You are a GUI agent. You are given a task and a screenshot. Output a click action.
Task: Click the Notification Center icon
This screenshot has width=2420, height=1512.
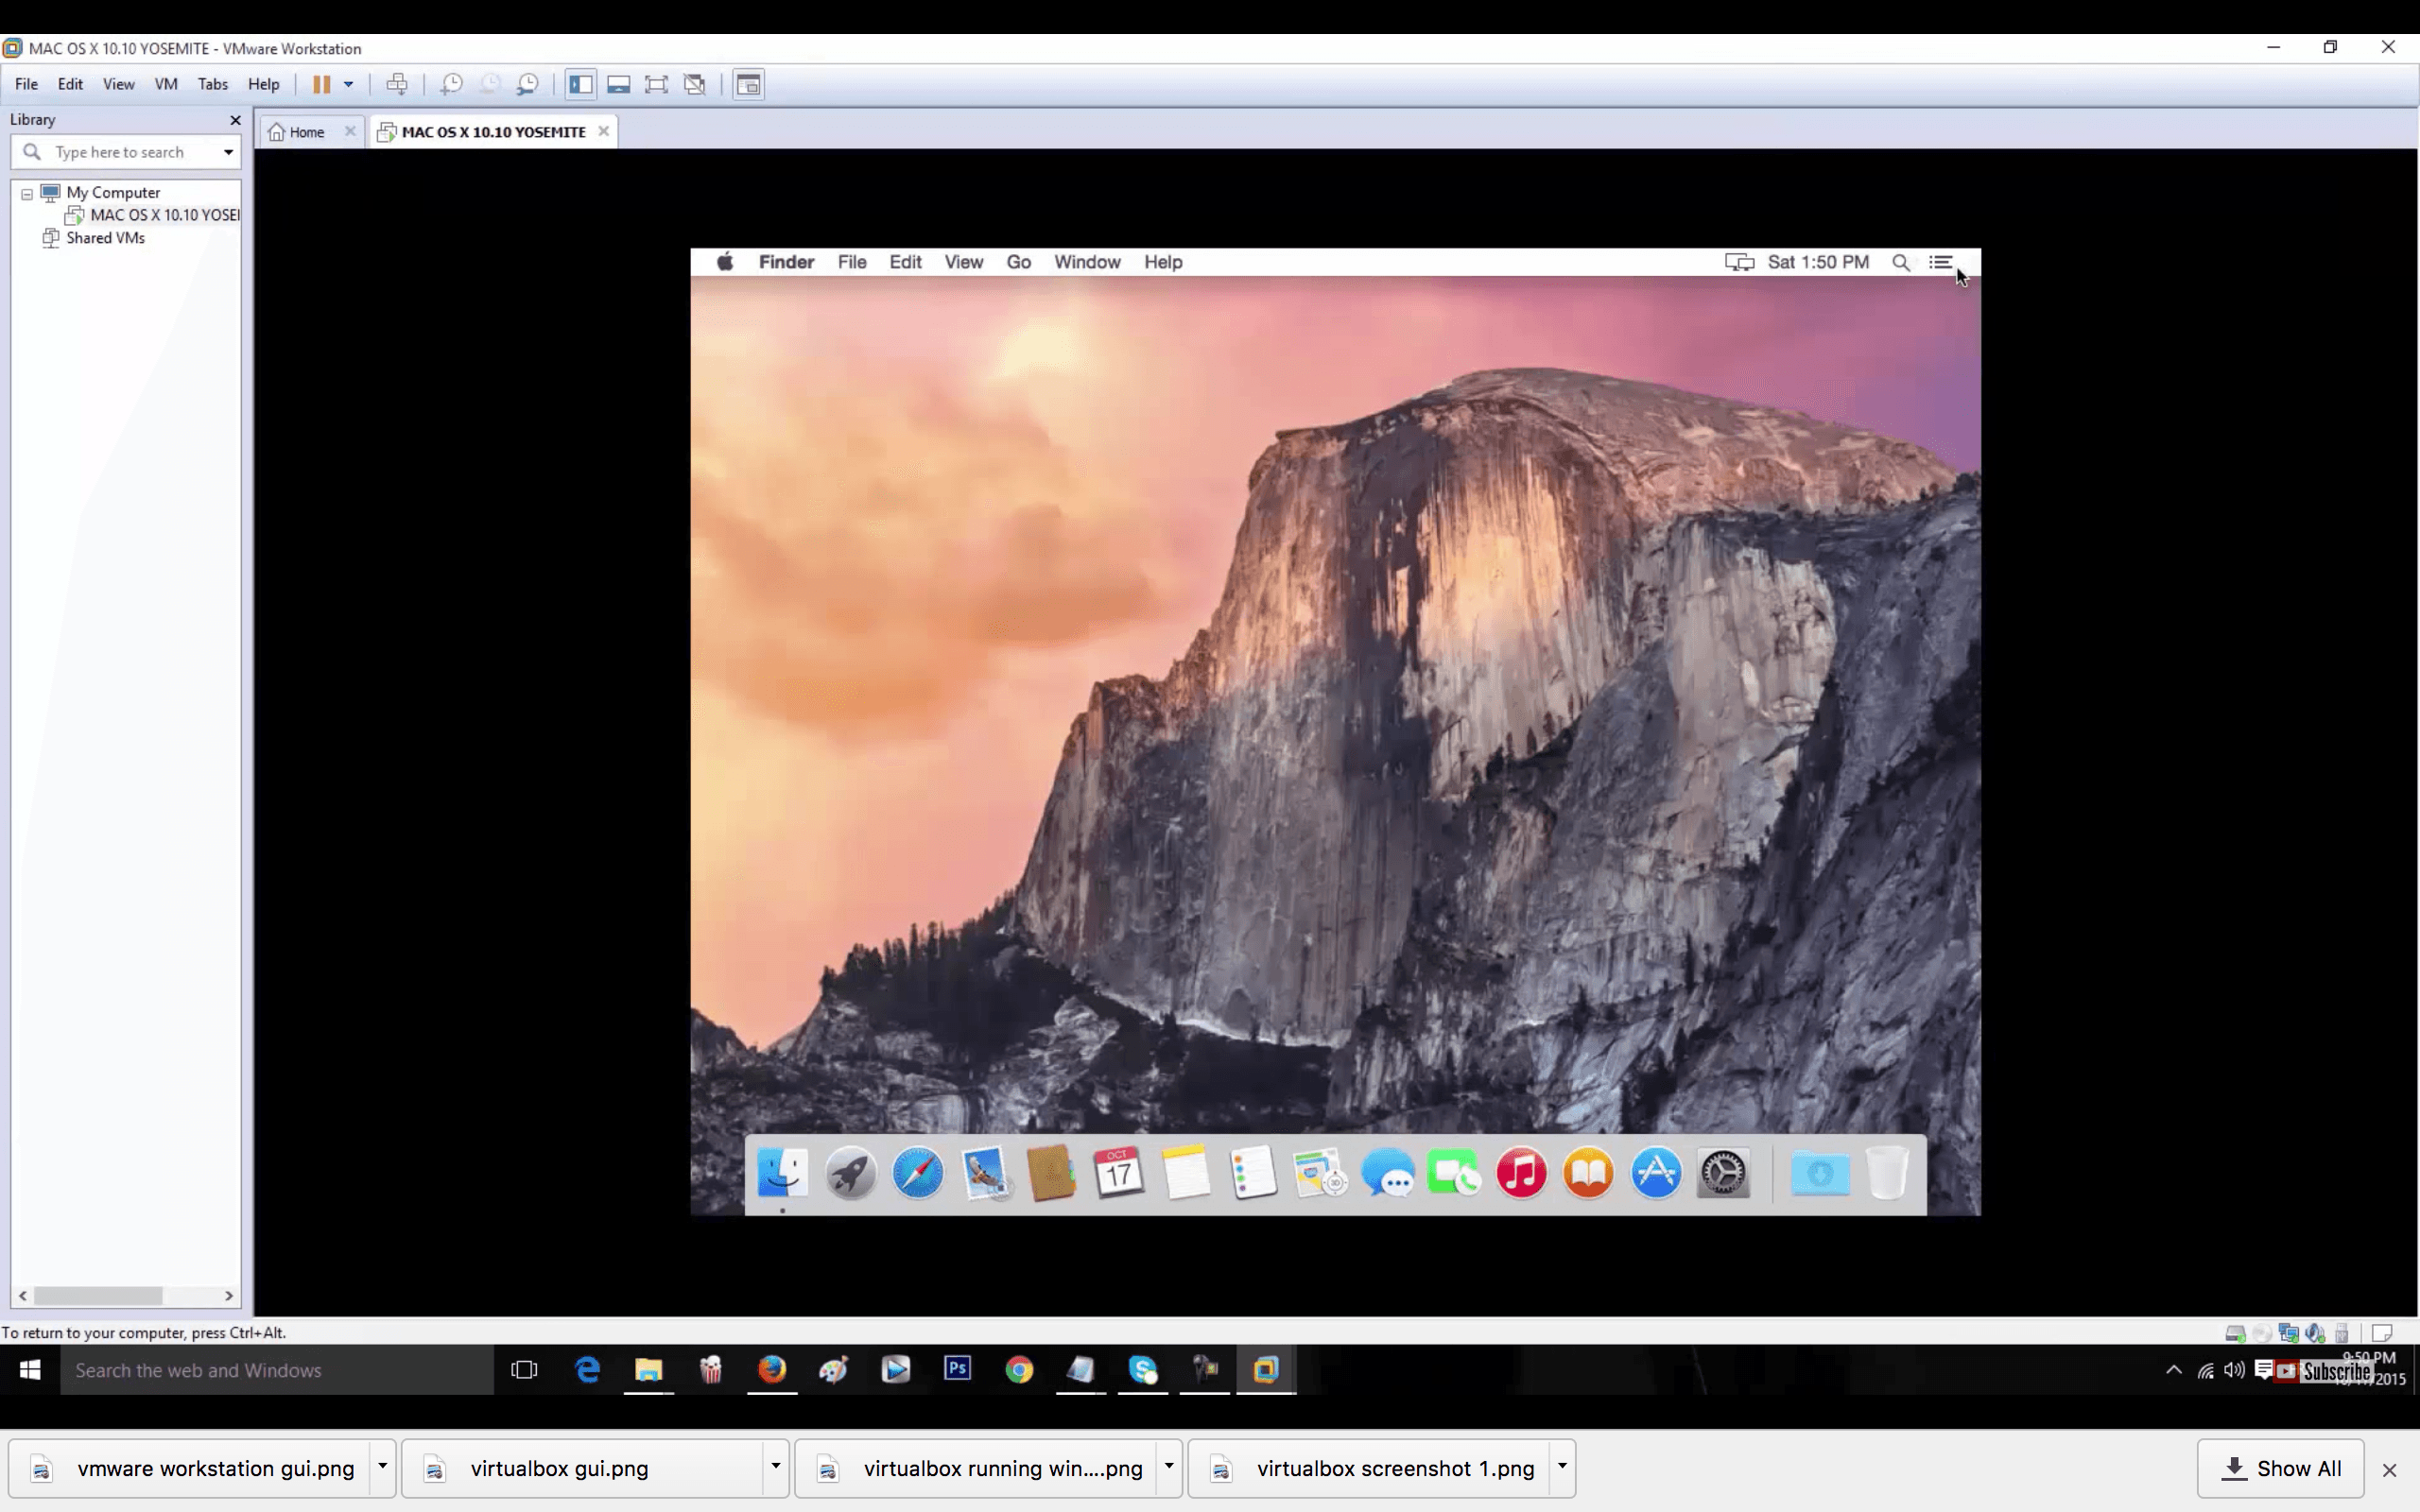point(1941,261)
